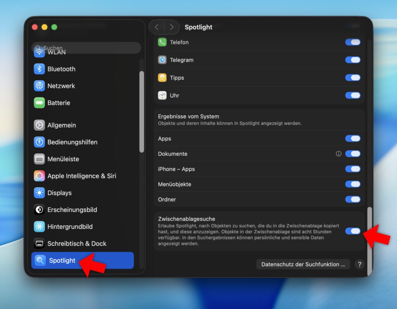Viewport: 397px width, 309px height.
Task: Click Datenschutz der Suchfunktion button
Action: [303, 265]
